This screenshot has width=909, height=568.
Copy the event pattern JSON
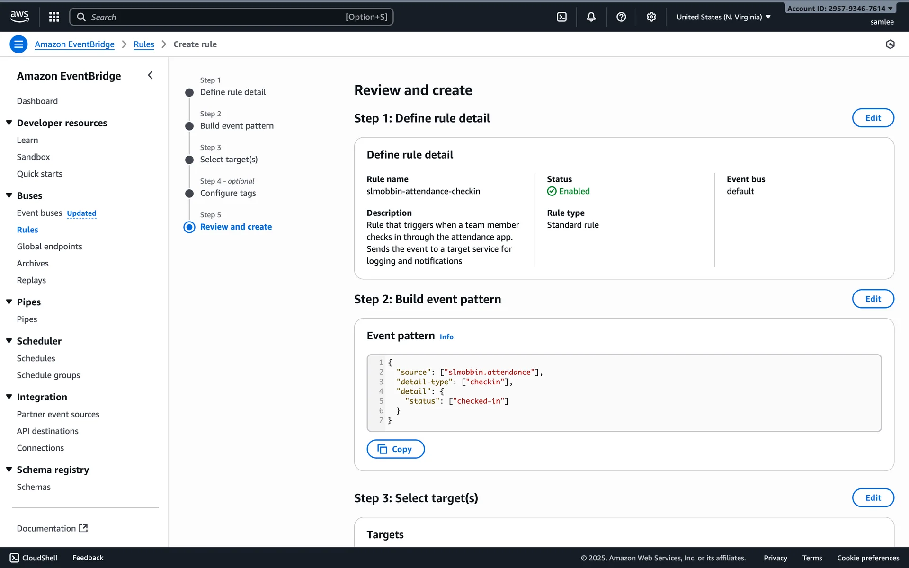point(395,449)
